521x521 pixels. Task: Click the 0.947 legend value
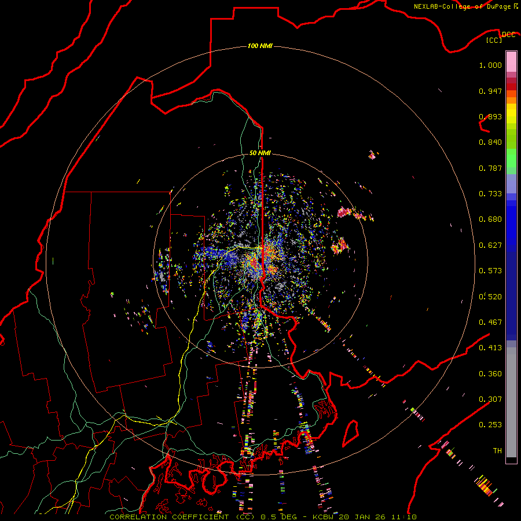click(490, 91)
